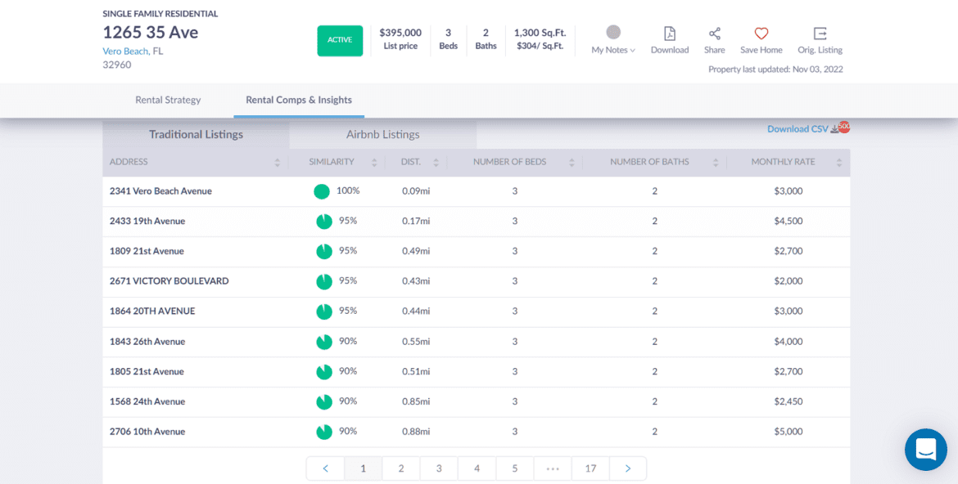The height and width of the screenshot is (484, 958).
Task: Open the Rental Strategy tab
Action: (168, 100)
